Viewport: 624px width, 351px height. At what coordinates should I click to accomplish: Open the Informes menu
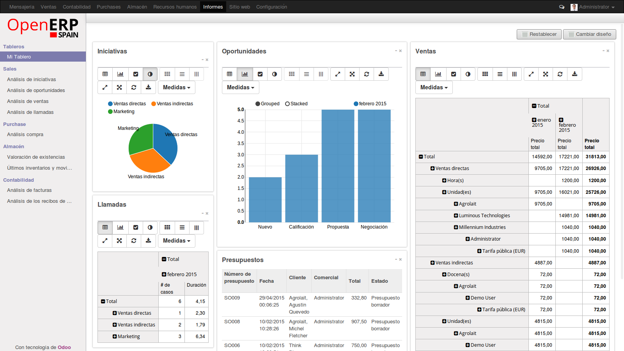click(x=213, y=7)
